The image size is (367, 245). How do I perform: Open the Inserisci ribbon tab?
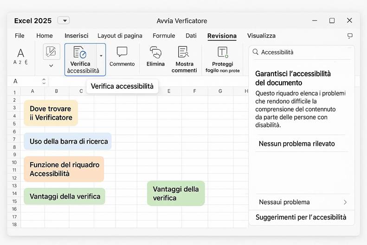click(76, 36)
